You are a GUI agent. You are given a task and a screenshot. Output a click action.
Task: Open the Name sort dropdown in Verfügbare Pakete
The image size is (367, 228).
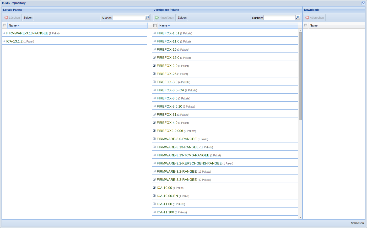tap(169, 25)
